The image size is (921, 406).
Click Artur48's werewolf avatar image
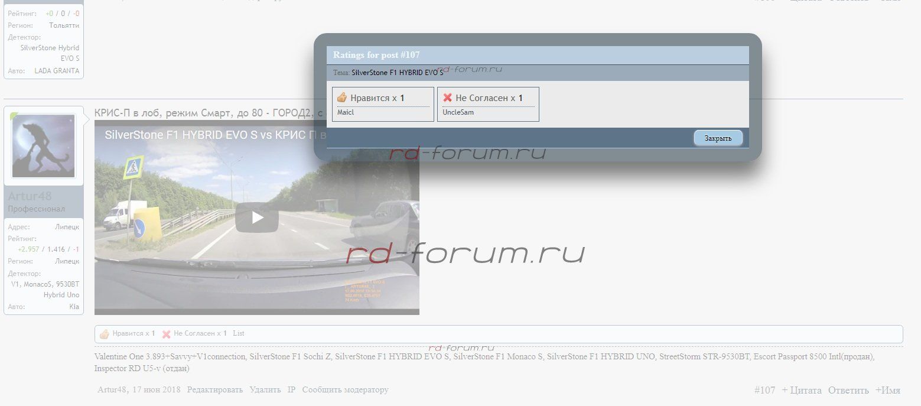coord(44,146)
